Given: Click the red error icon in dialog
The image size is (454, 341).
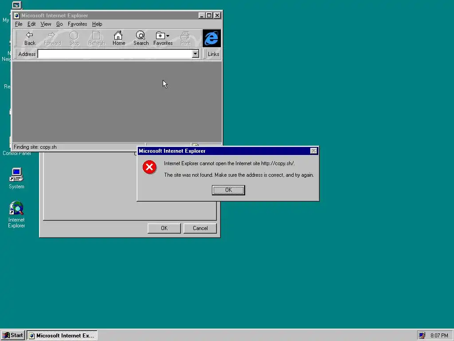Looking at the screenshot, I should [149, 167].
